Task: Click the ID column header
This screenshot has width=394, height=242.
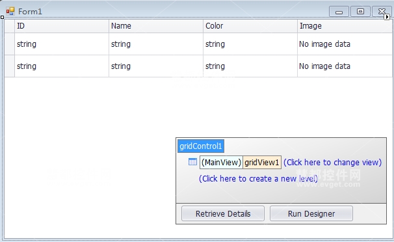Action: (x=62, y=26)
